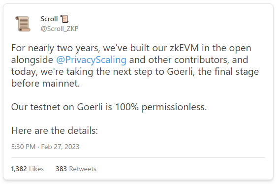
Task: Click the Likes label
Action: [x=36, y=169]
